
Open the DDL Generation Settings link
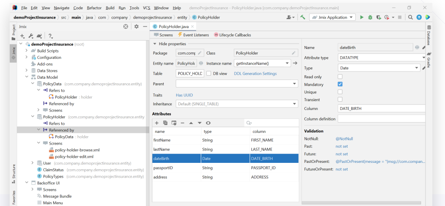[254, 74]
